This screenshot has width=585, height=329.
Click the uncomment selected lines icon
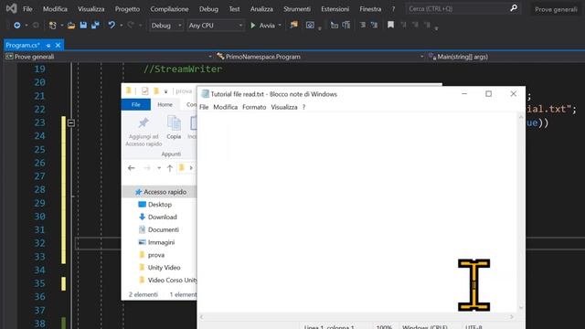(x=374, y=25)
